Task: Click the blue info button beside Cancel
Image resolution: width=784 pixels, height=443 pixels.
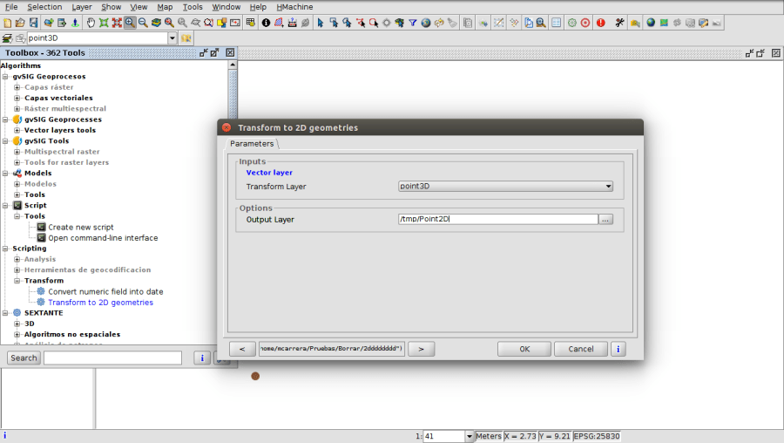Action: [618, 349]
